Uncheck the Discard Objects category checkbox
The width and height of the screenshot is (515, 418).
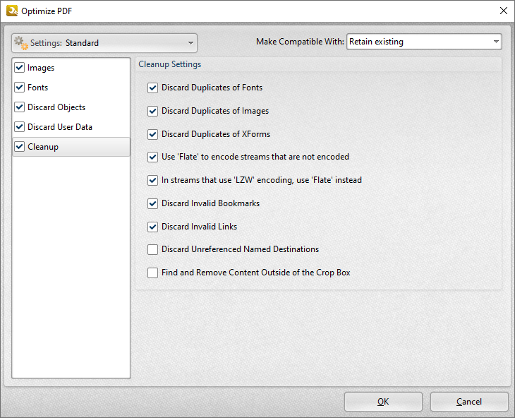tap(20, 107)
